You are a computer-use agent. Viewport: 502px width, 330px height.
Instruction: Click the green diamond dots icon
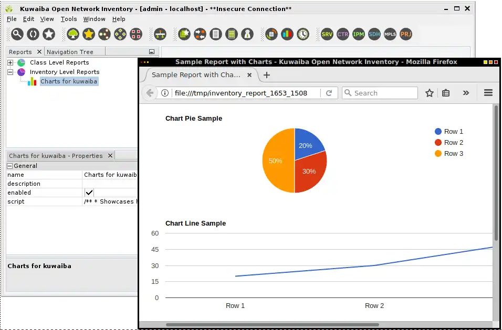click(120, 34)
